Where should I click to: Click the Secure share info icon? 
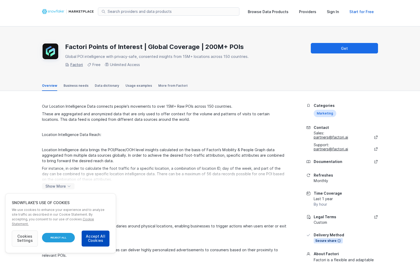click(x=339, y=241)
